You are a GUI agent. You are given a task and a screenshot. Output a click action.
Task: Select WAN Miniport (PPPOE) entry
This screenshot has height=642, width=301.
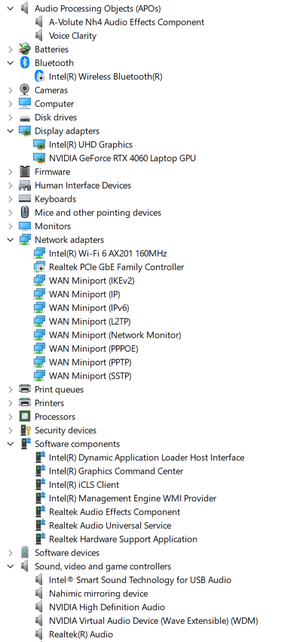coord(93,349)
